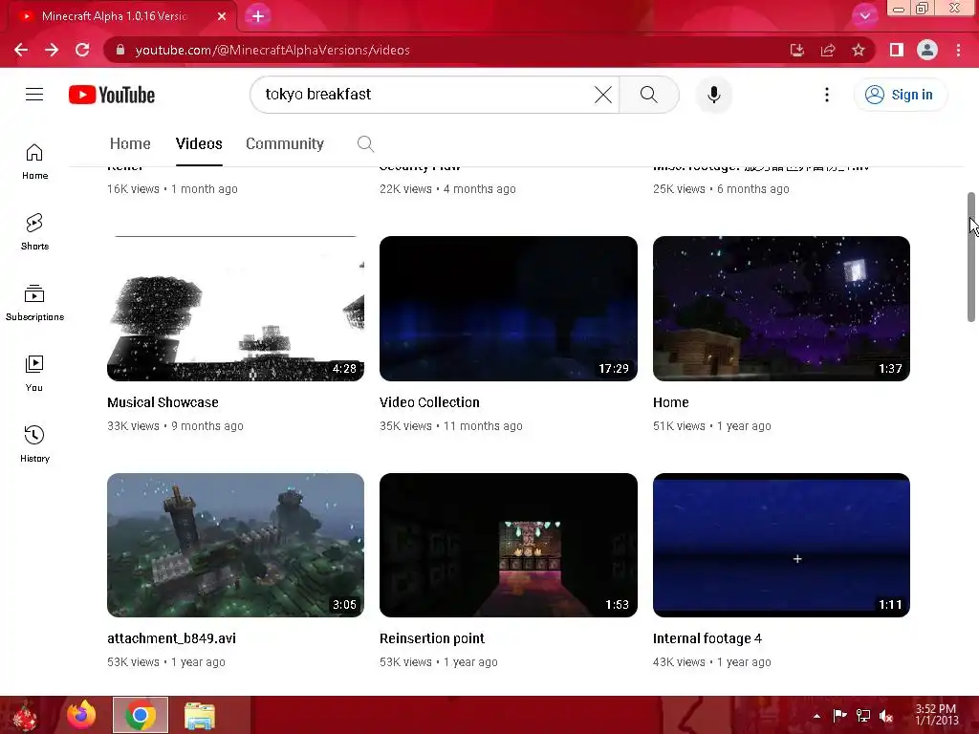Open a new browser tab
Screen dimensions: 979x734
coord(258,16)
